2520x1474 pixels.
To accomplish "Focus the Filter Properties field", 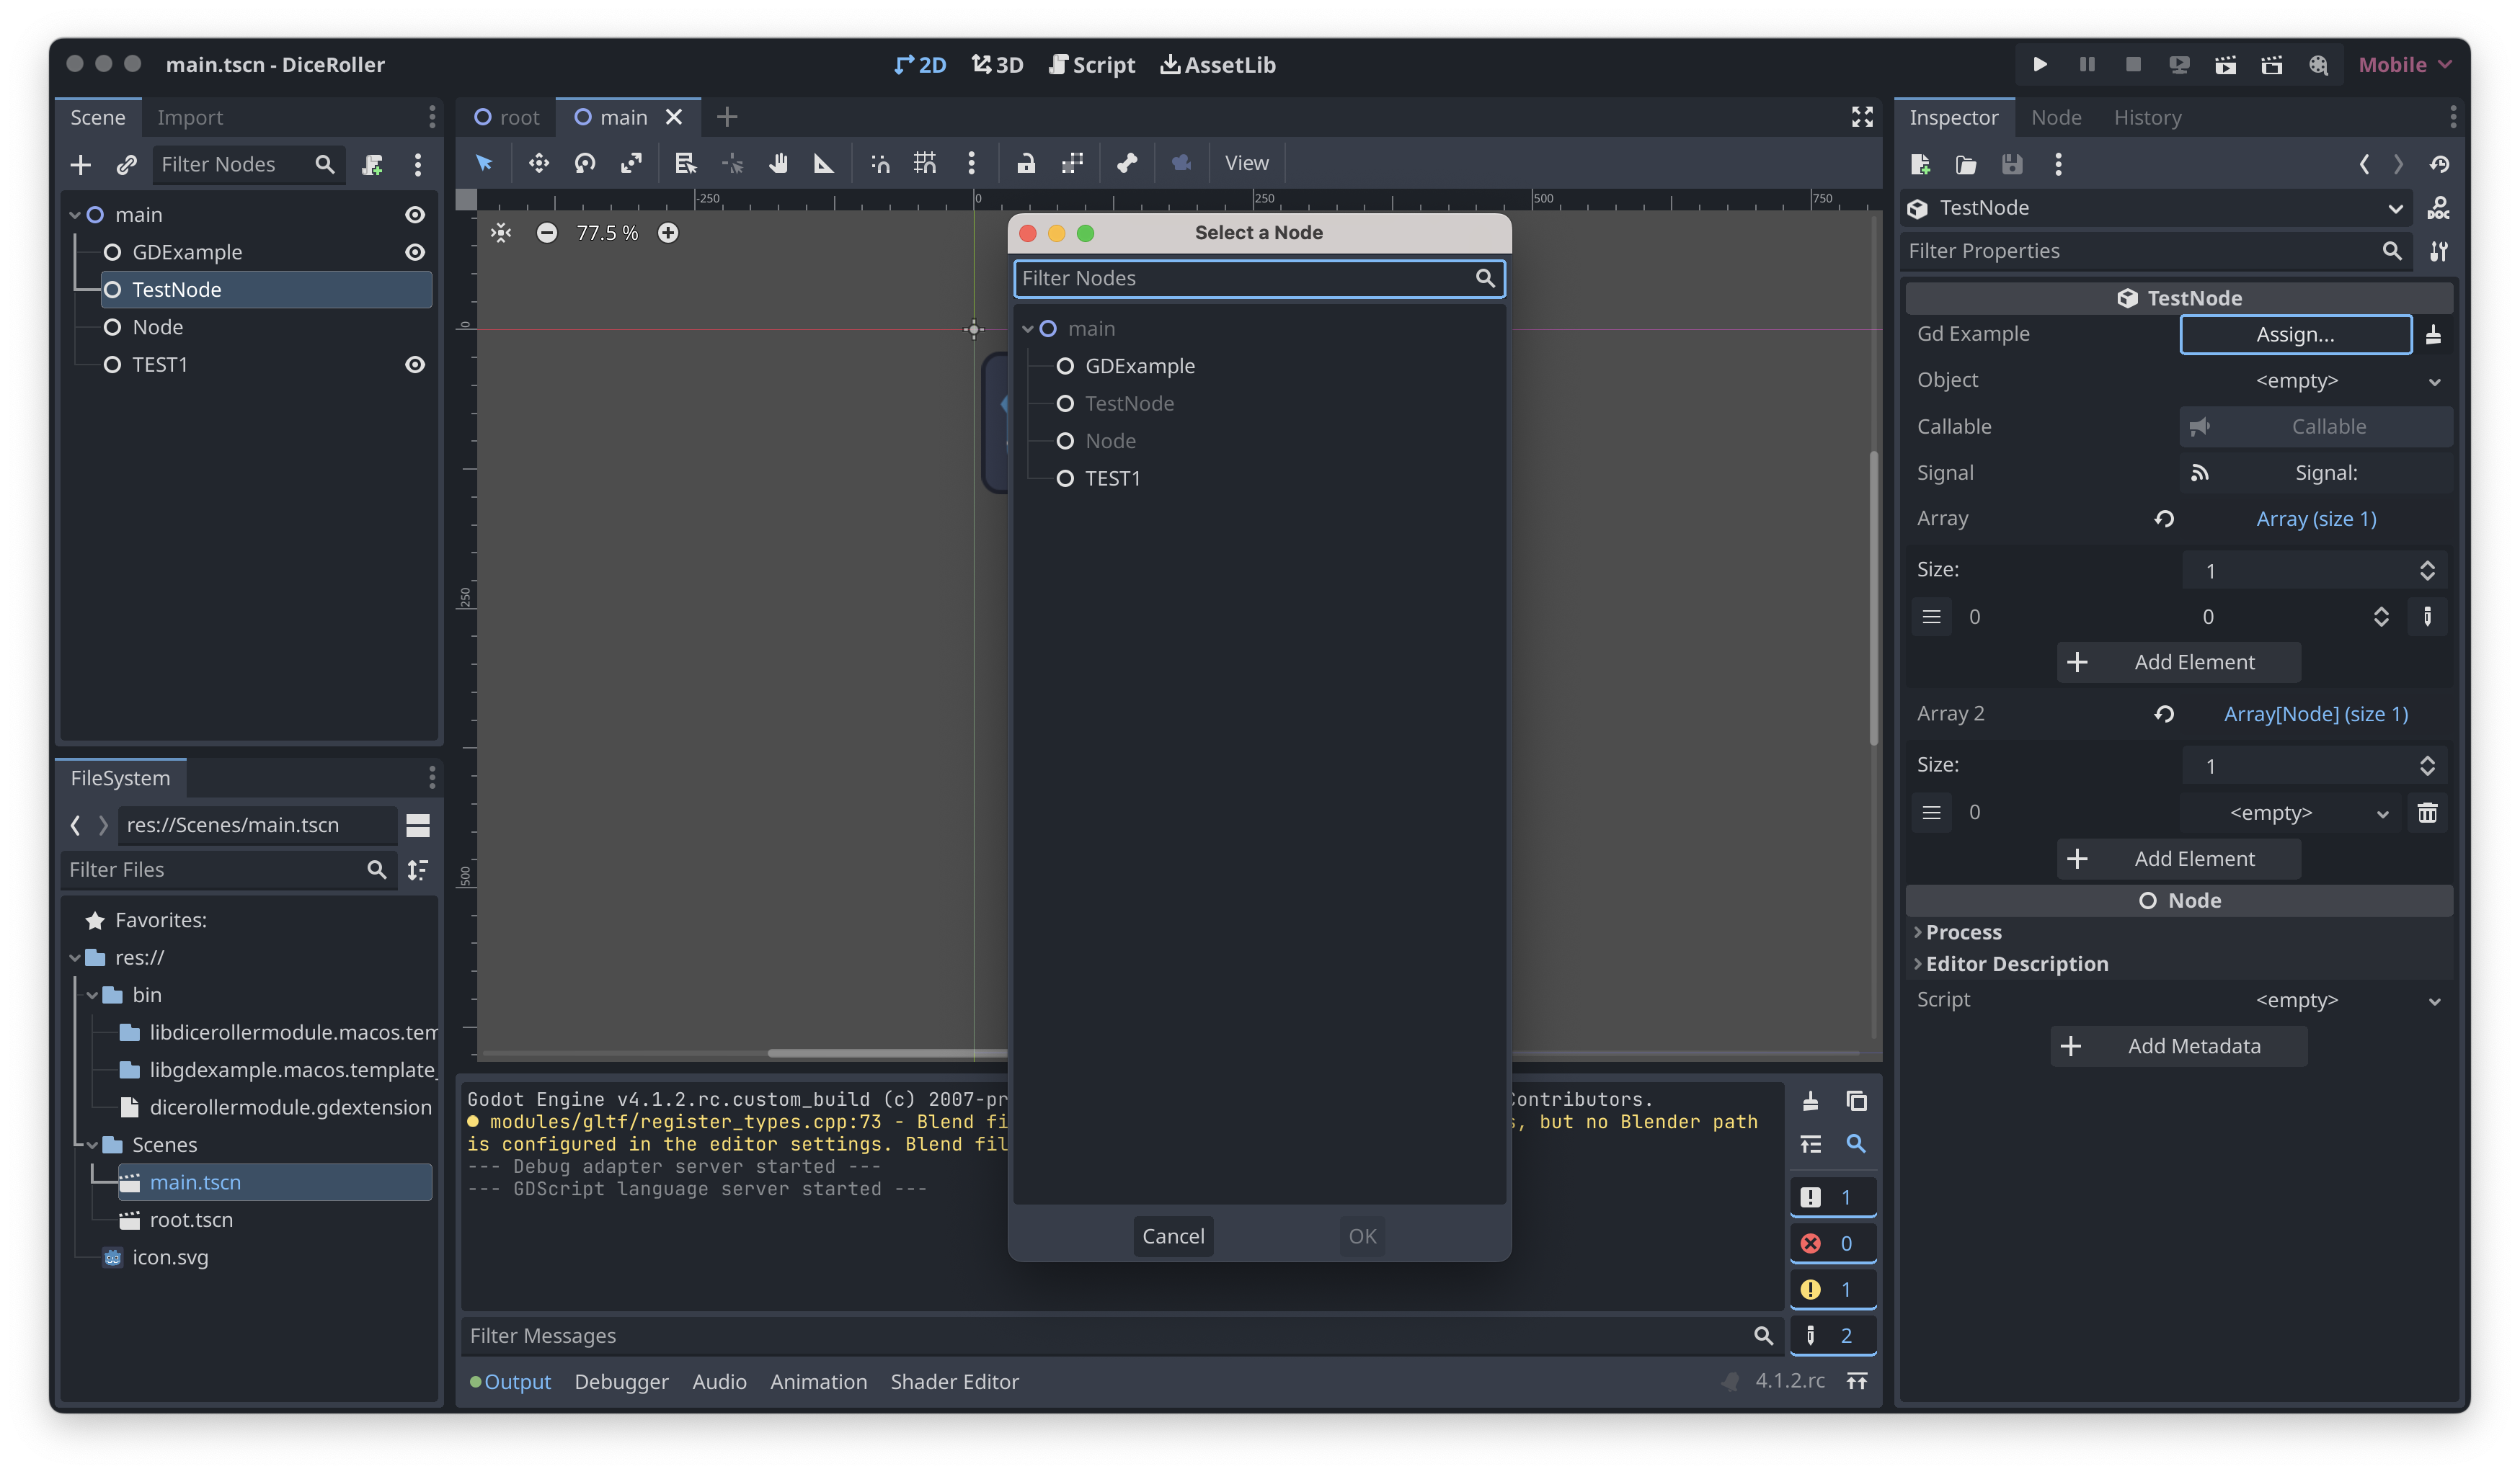I will (x=2157, y=251).
